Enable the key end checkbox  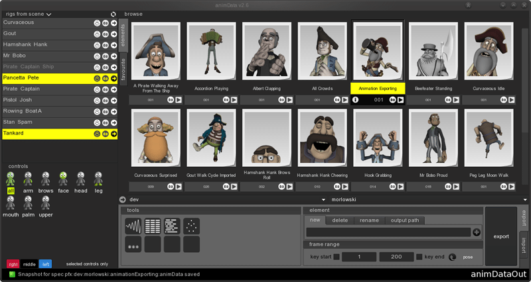tap(419, 257)
